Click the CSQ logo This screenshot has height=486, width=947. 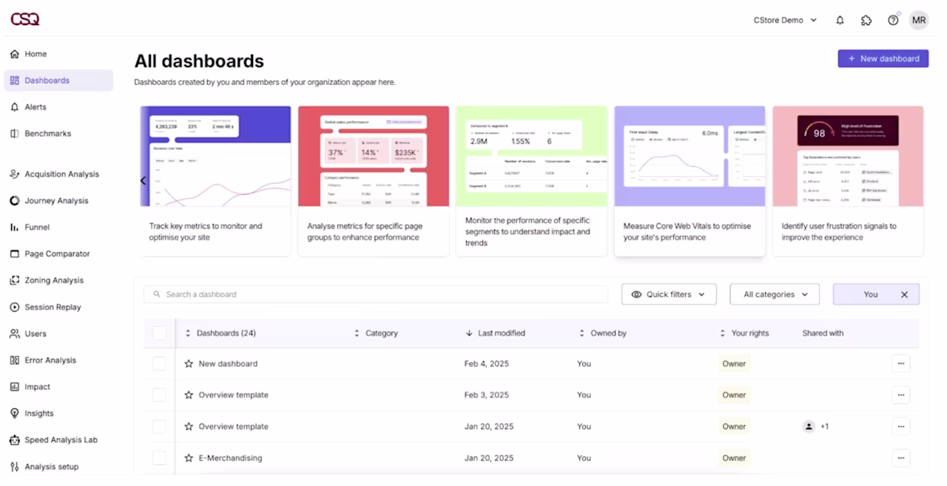[x=24, y=19]
